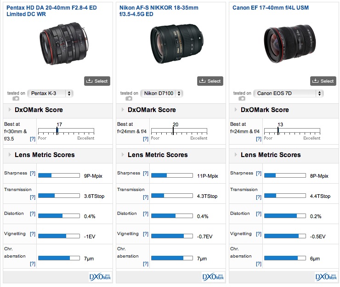340x287 pixels.
Task: Collapse the Pentax DxOMark Score section
Action: (x=10, y=110)
